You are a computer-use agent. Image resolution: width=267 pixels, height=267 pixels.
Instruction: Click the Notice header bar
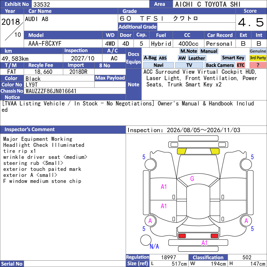[63, 97]
